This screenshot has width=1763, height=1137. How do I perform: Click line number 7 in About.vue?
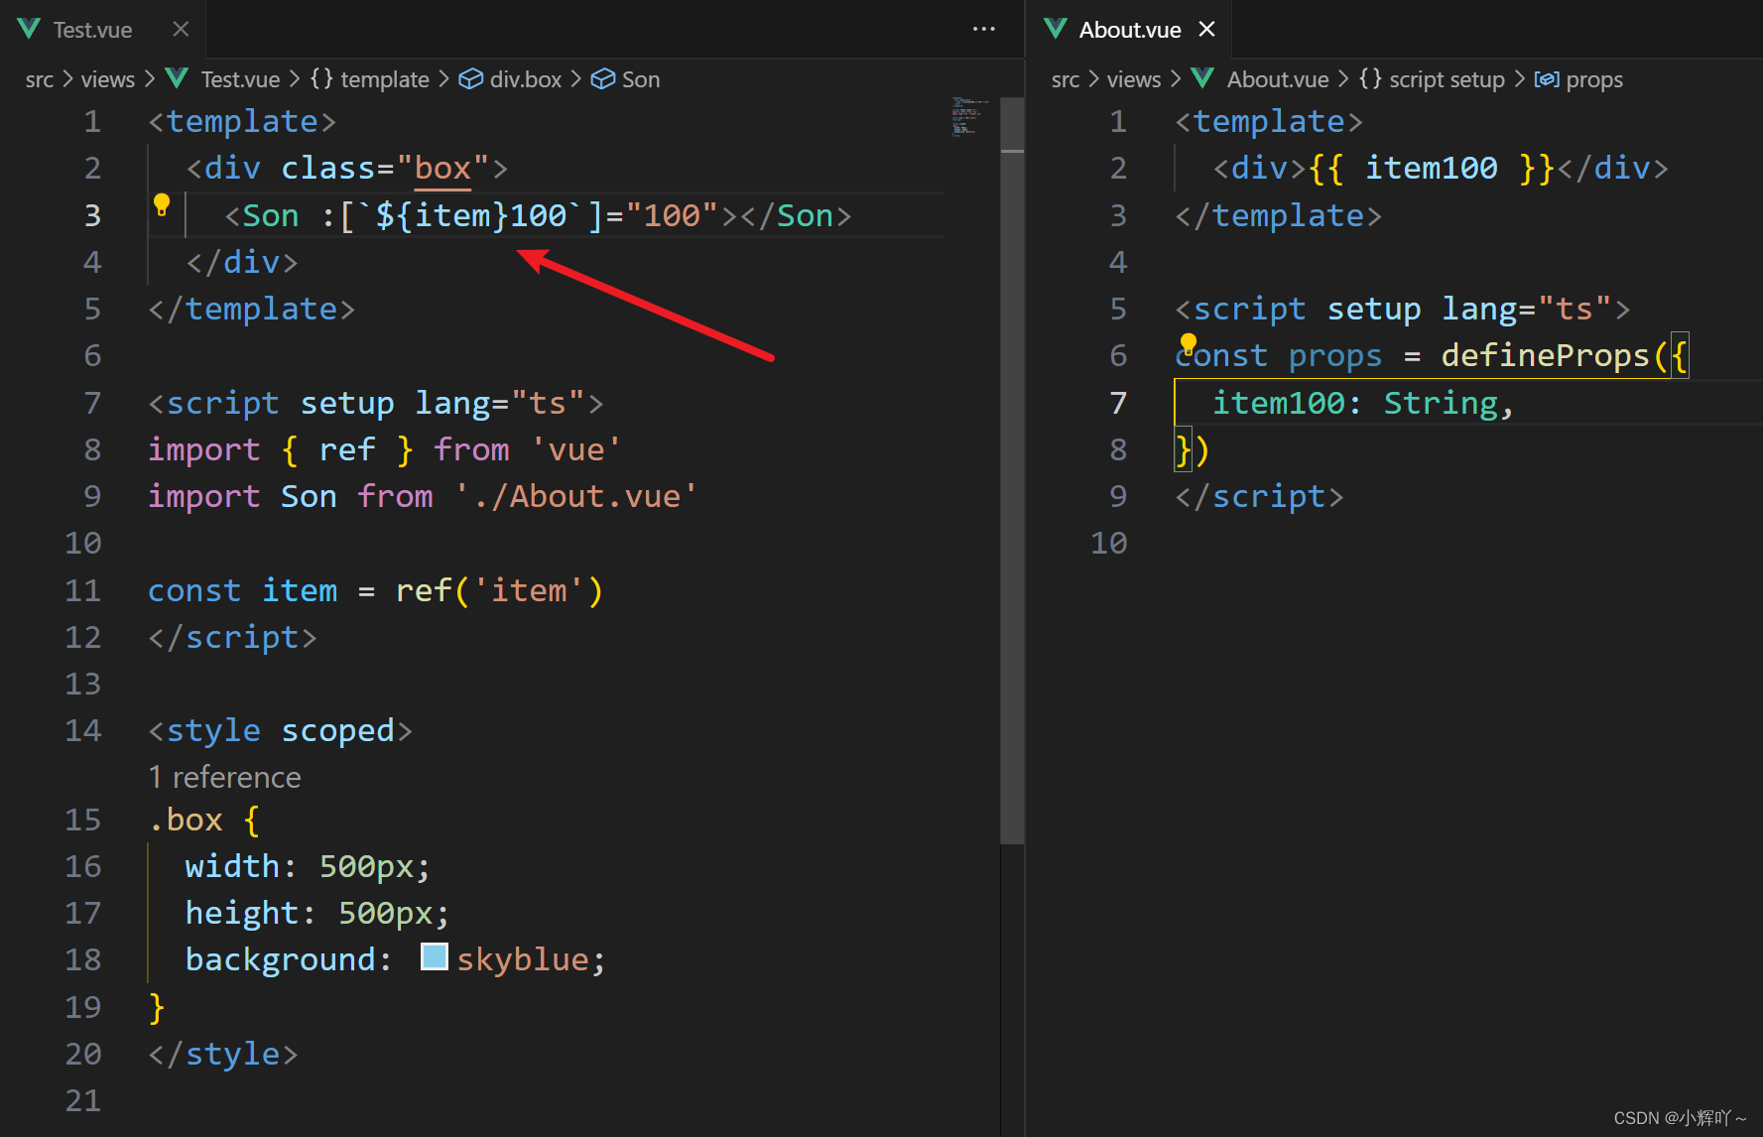1118,403
